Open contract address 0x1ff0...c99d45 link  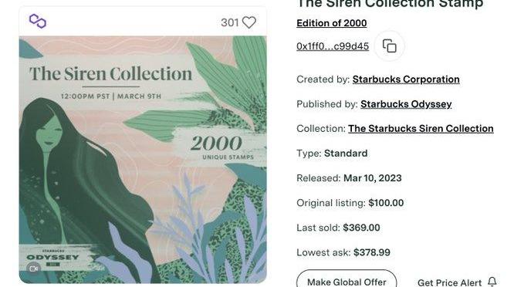(x=333, y=46)
